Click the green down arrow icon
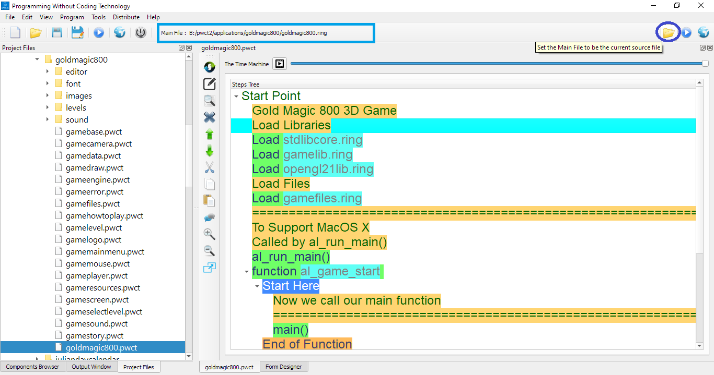The width and height of the screenshot is (714, 375). click(x=210, y=151)
